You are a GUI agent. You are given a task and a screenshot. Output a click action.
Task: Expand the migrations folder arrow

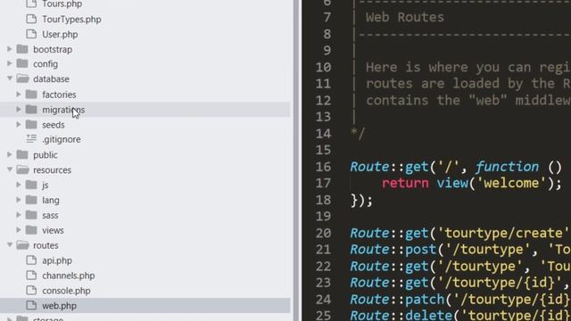point(19,109)
